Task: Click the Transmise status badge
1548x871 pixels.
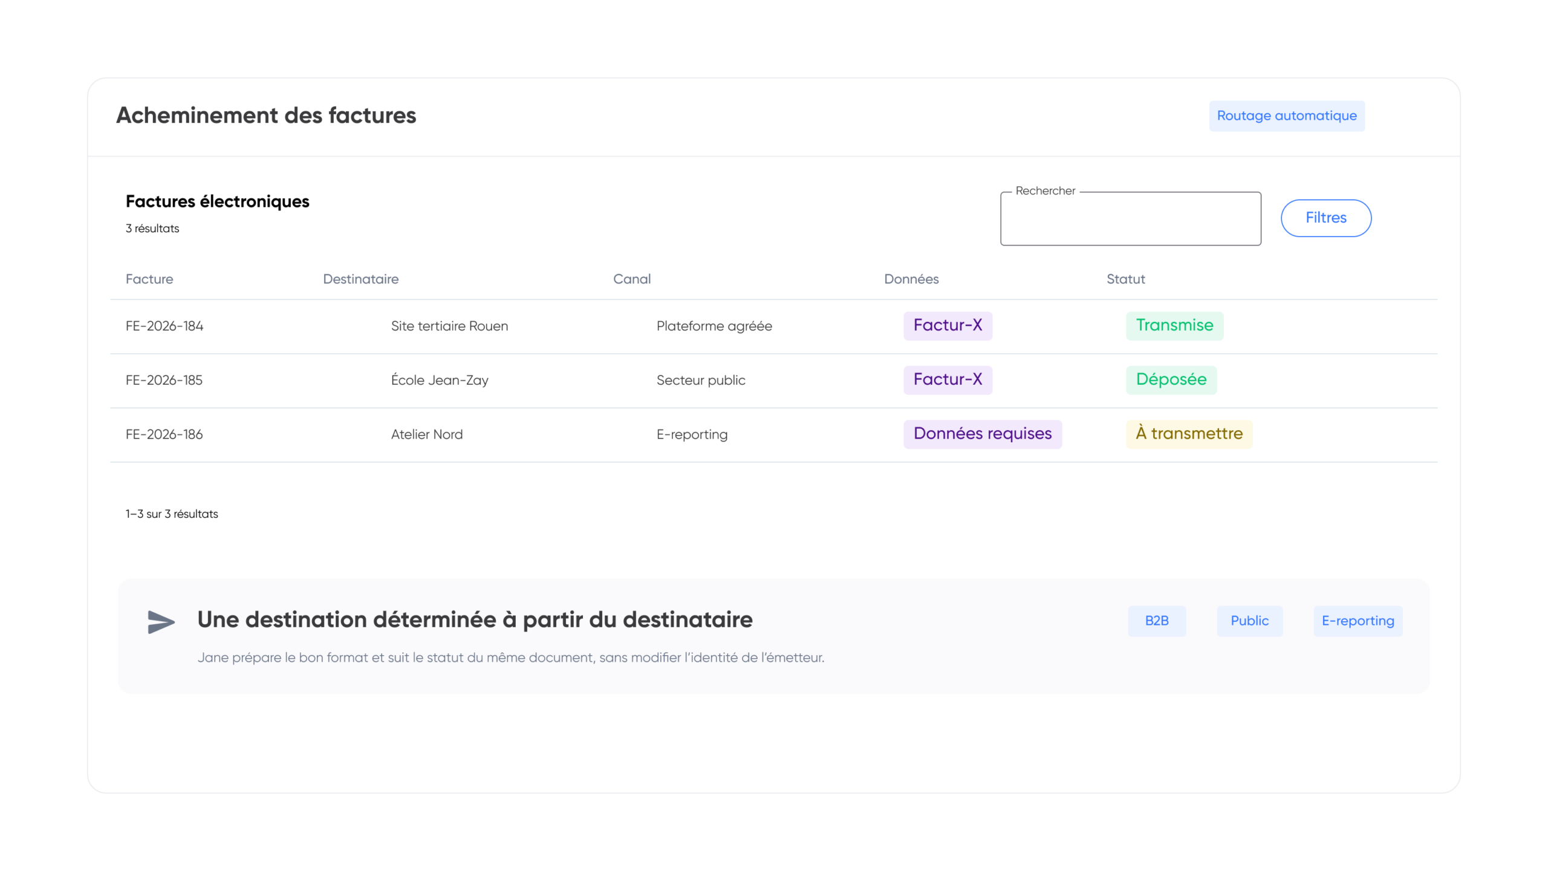Action: pyautogui.click(x=1174, y=325)
